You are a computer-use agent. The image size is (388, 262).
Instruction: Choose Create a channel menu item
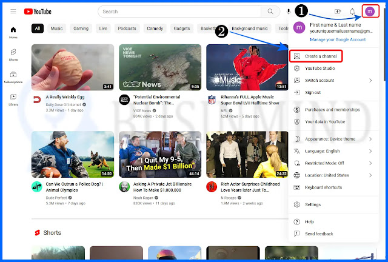tap(333, 56)
